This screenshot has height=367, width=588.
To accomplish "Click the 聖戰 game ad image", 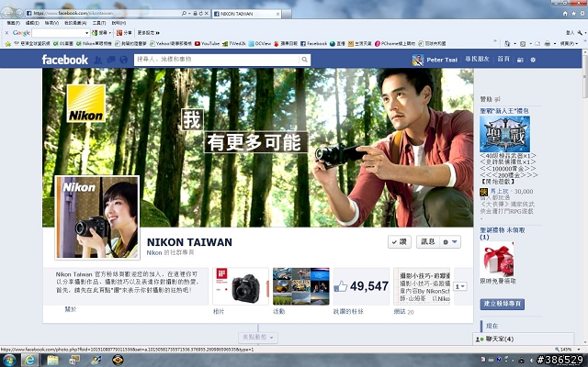I will point(504,134).
